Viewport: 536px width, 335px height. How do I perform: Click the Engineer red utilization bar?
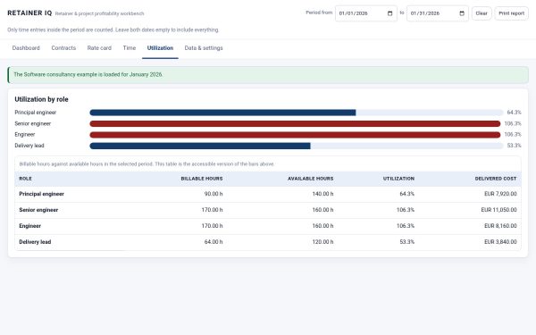coord(296,135)
